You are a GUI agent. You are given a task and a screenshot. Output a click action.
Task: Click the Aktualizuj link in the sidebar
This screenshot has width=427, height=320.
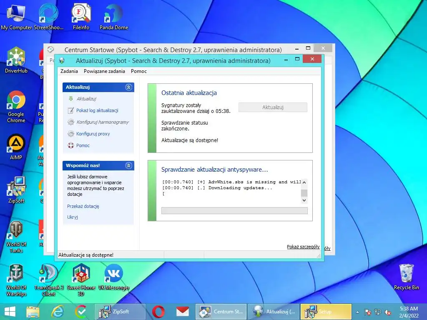[x=86, y=99]
